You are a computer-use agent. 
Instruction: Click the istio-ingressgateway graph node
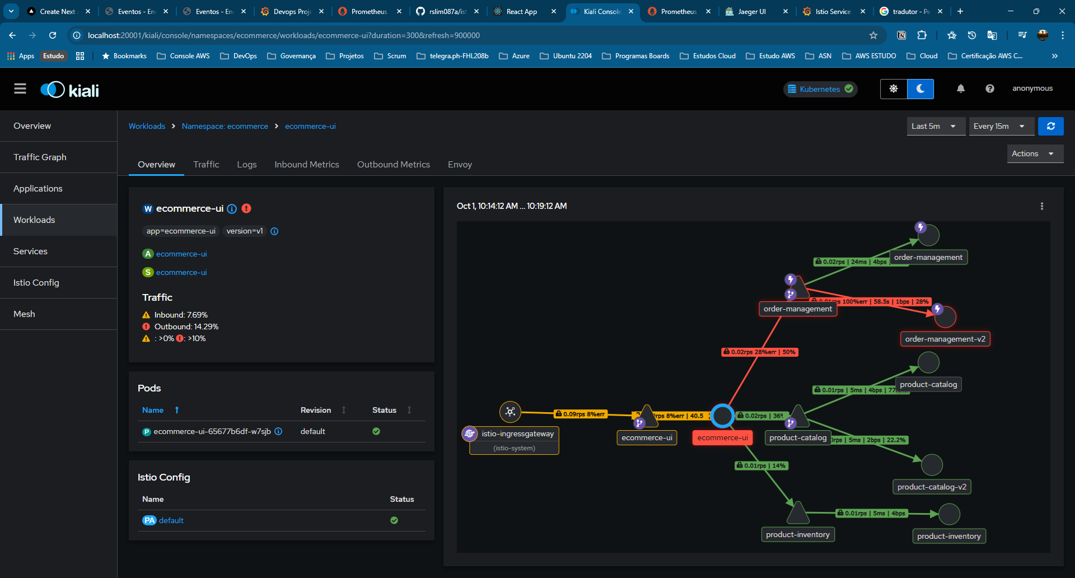coord(510,412)
